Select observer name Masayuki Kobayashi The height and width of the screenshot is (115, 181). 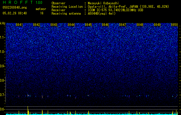coord(103,3)
